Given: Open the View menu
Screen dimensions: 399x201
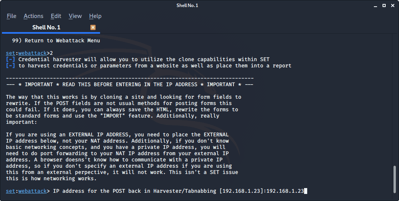Looking at the screenshot, I should pyautogui.click(x=75, y=16).
